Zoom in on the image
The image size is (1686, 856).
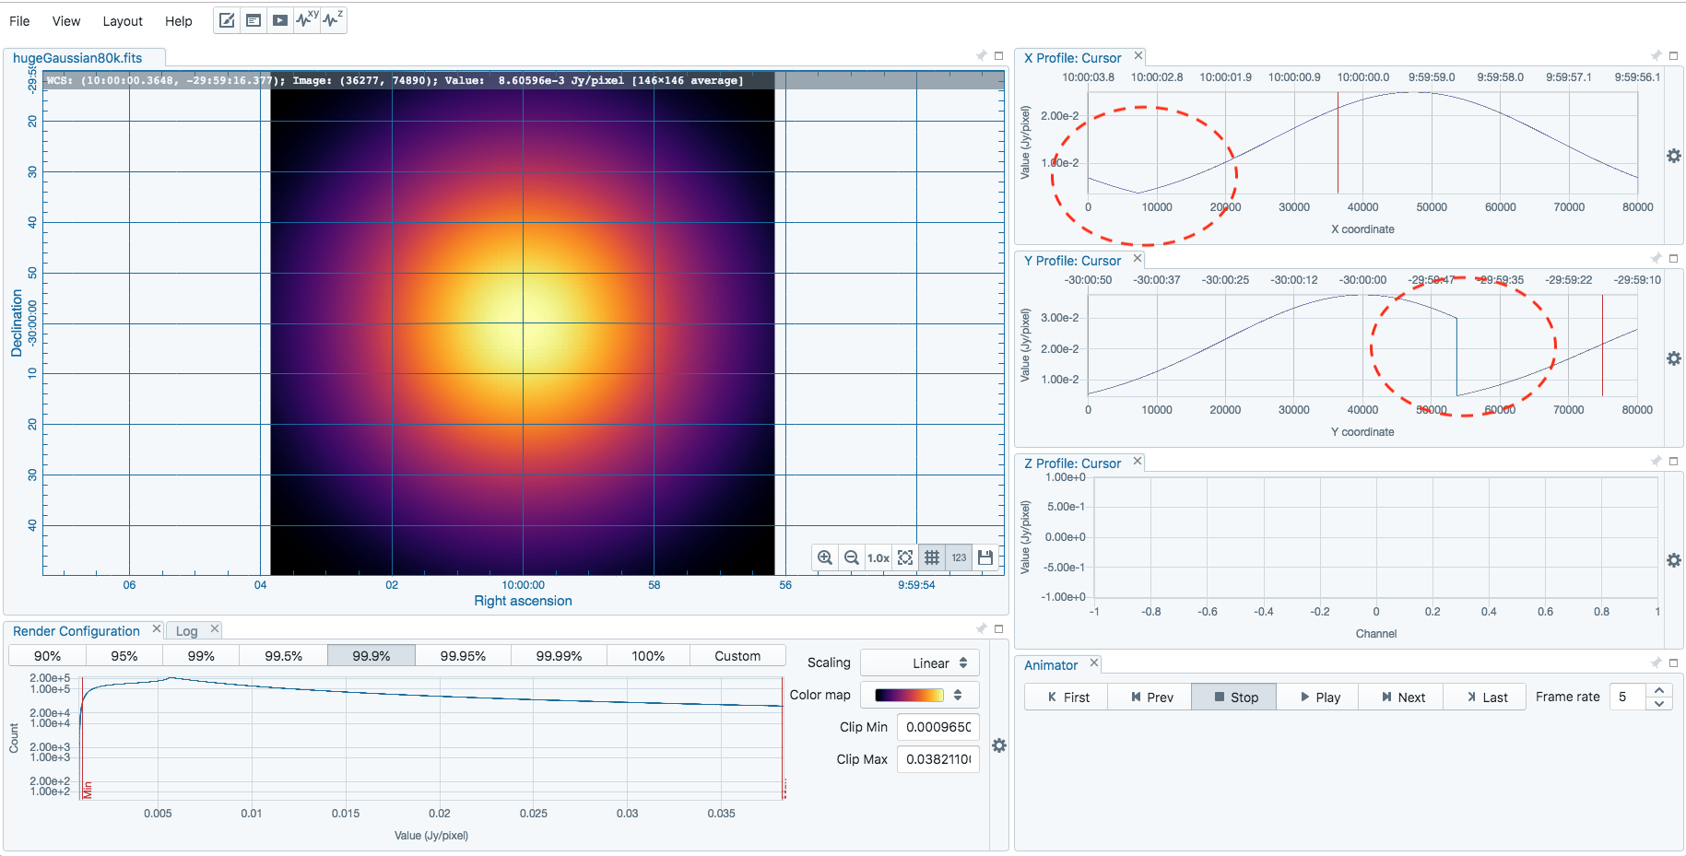tap(825, 557)
